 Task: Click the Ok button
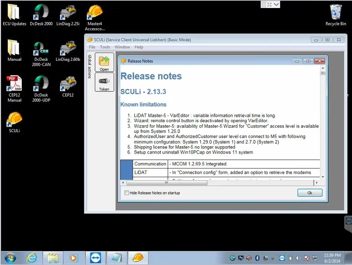[x=310, y=193]
